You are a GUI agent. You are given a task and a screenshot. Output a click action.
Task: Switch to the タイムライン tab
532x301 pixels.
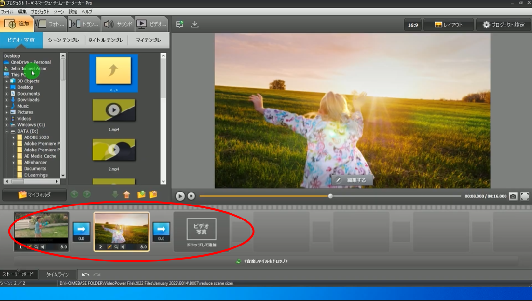[57, 274]
